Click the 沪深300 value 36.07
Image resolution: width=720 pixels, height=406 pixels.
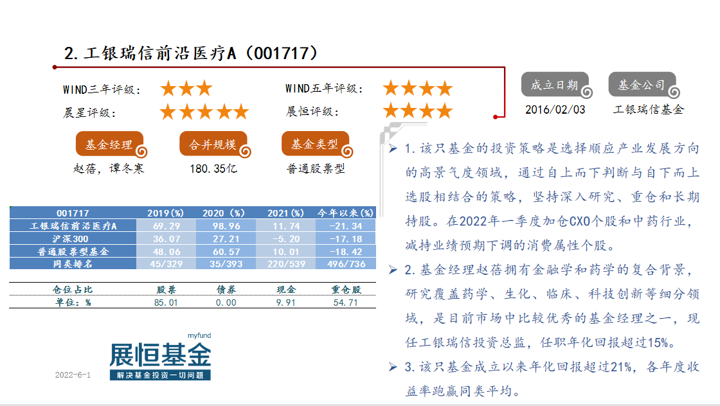pyautogui.click(x=166, y=238)
